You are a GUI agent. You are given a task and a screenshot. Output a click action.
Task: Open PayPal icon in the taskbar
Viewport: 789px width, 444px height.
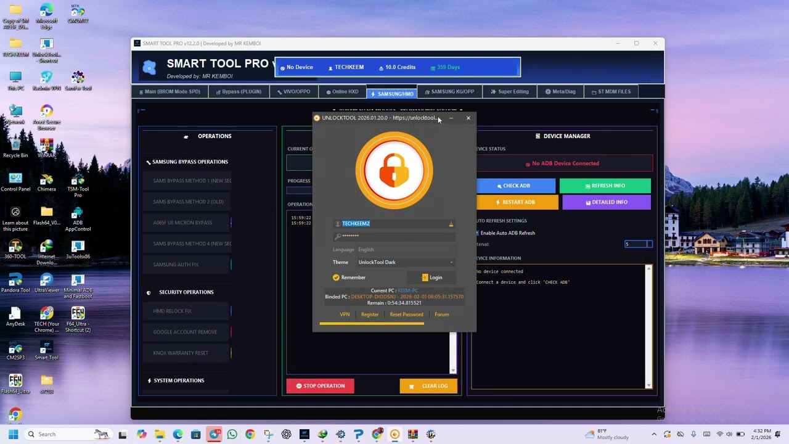pyautogui.click(x=358, y=434)
